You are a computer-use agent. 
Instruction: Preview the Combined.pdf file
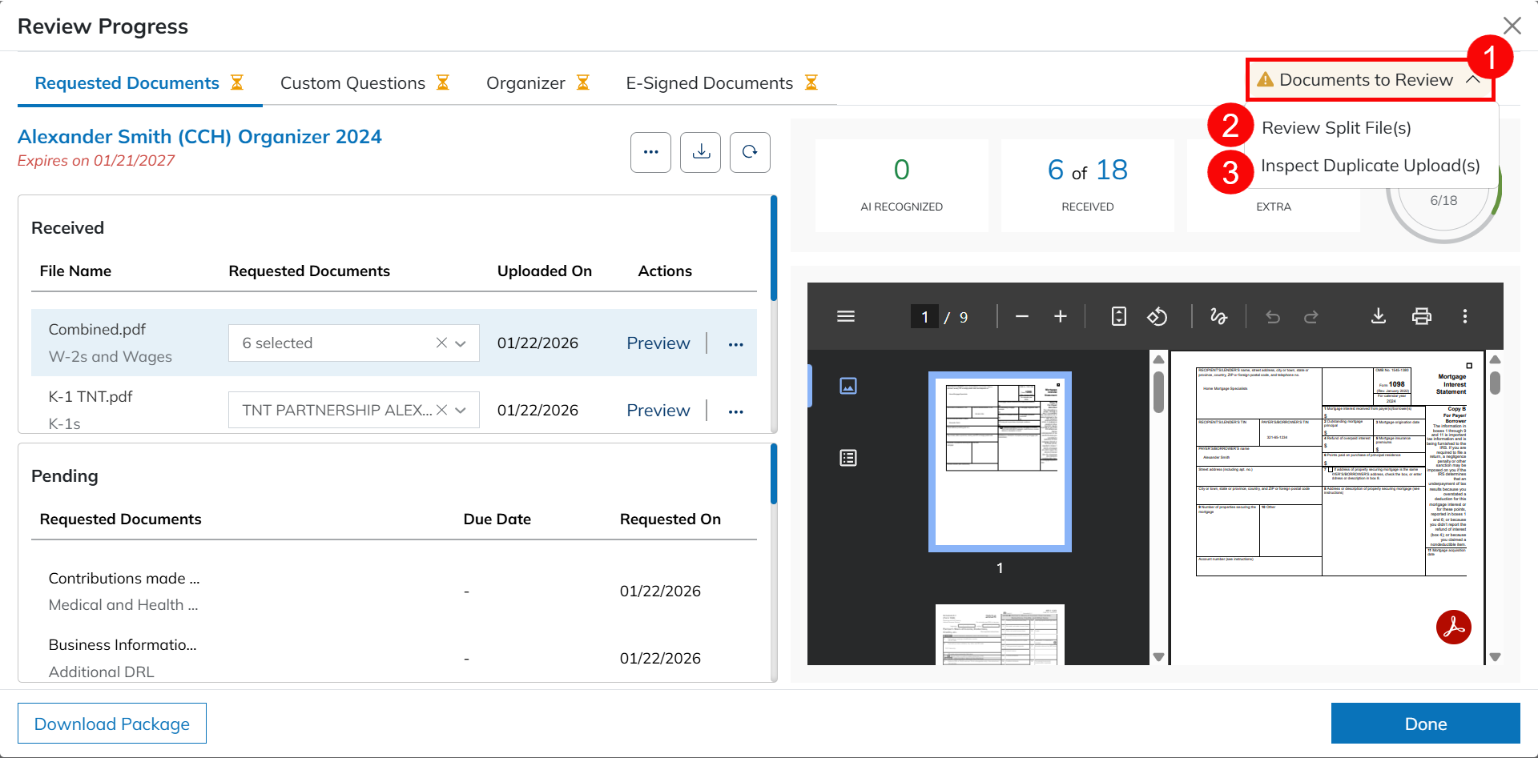click(x=658, y=343)
